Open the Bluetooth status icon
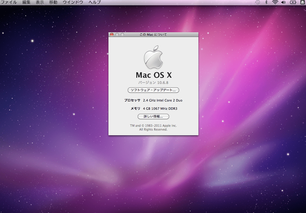Image resolution: width=306 pixels, height=213 pixels. 266,2
